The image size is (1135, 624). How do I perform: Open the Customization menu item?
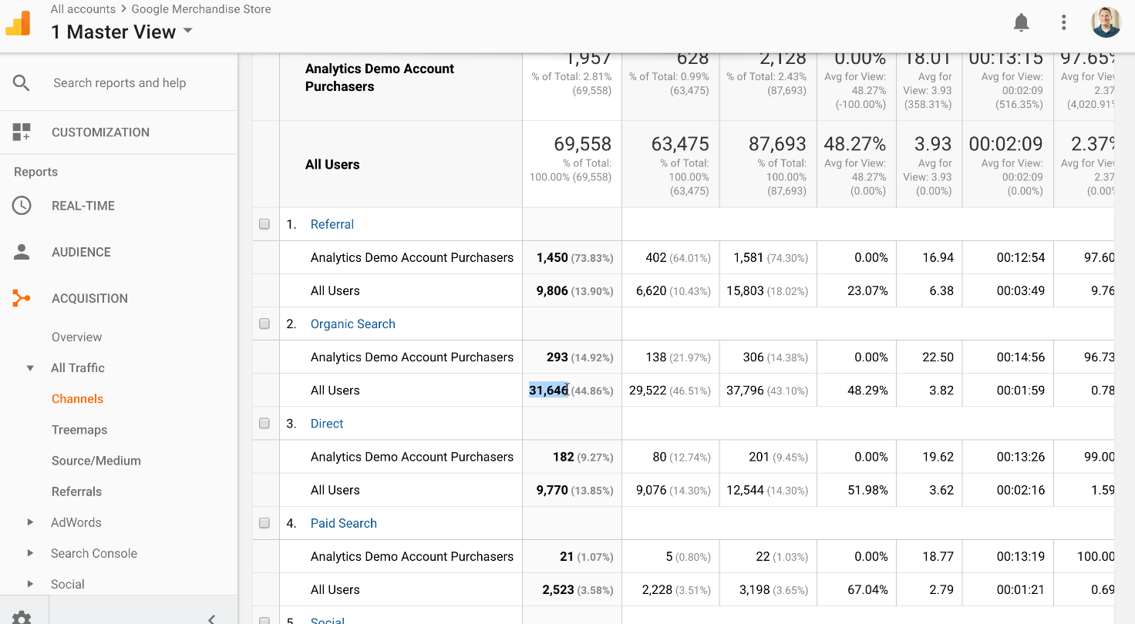tap(100, 133)
